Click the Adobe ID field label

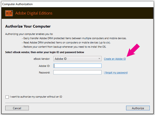(44, 66)
